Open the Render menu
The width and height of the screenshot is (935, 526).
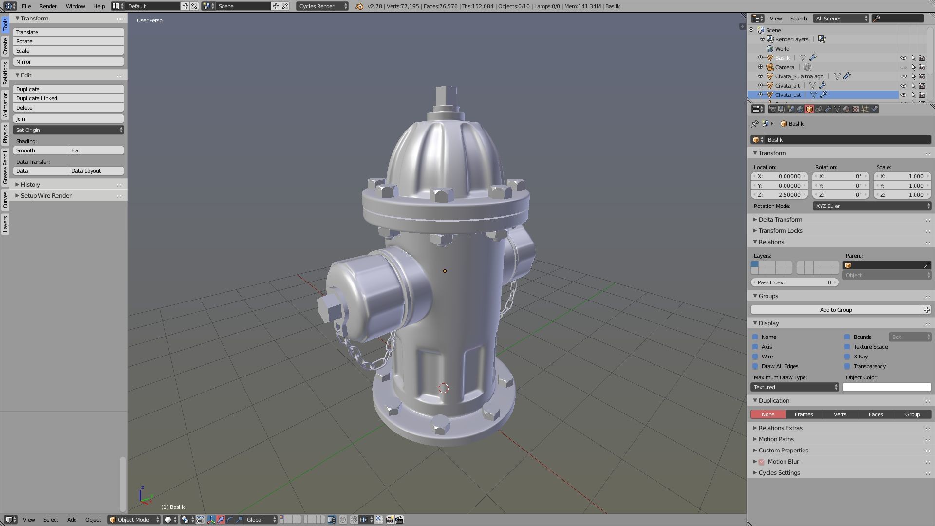[x=48, y=6]
